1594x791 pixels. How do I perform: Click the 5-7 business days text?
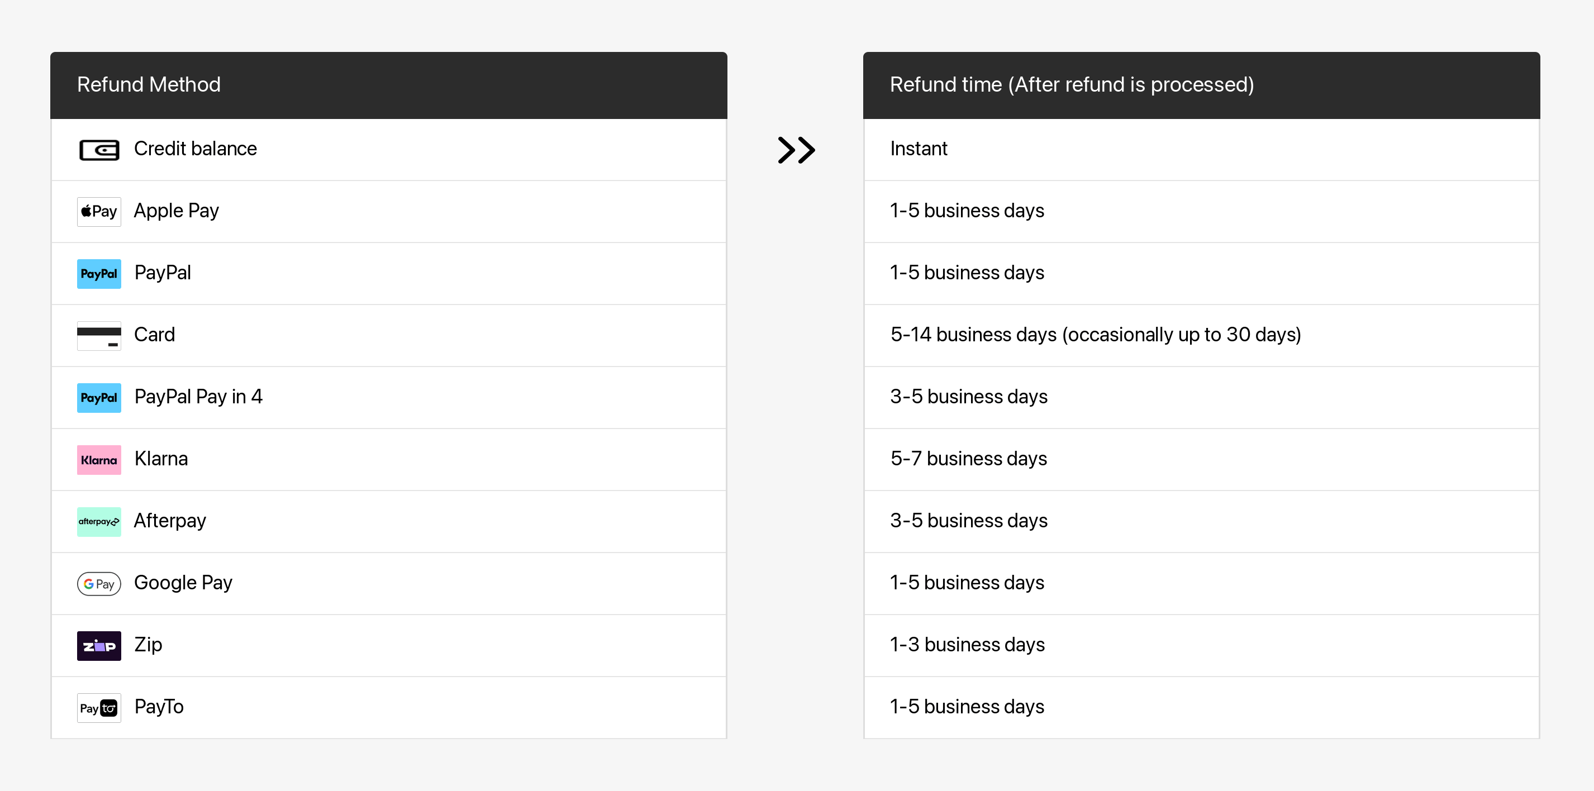coord(968,459)
